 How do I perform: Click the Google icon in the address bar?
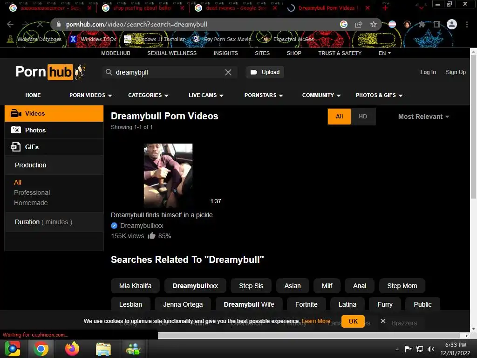344,24
